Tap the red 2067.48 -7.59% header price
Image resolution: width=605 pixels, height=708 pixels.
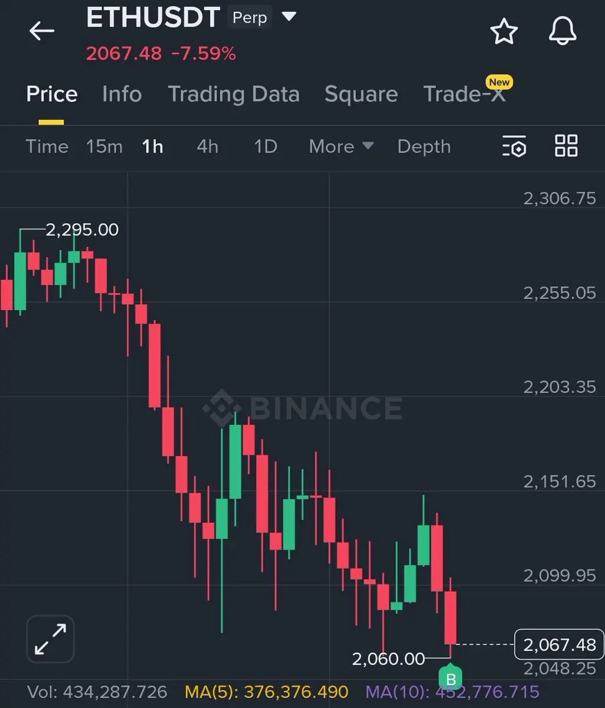pos(161,54)
